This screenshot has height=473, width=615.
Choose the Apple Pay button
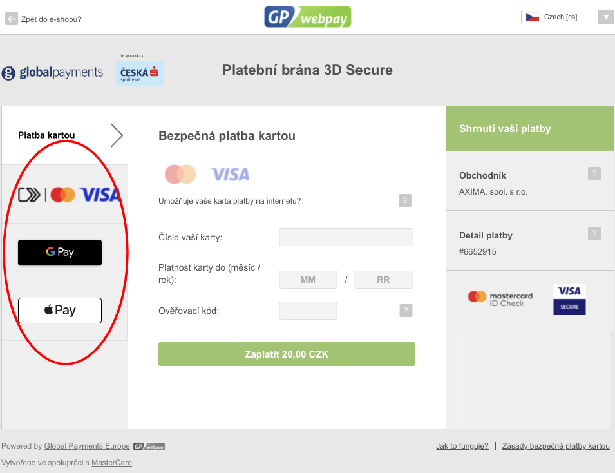(x=60, y=311)
